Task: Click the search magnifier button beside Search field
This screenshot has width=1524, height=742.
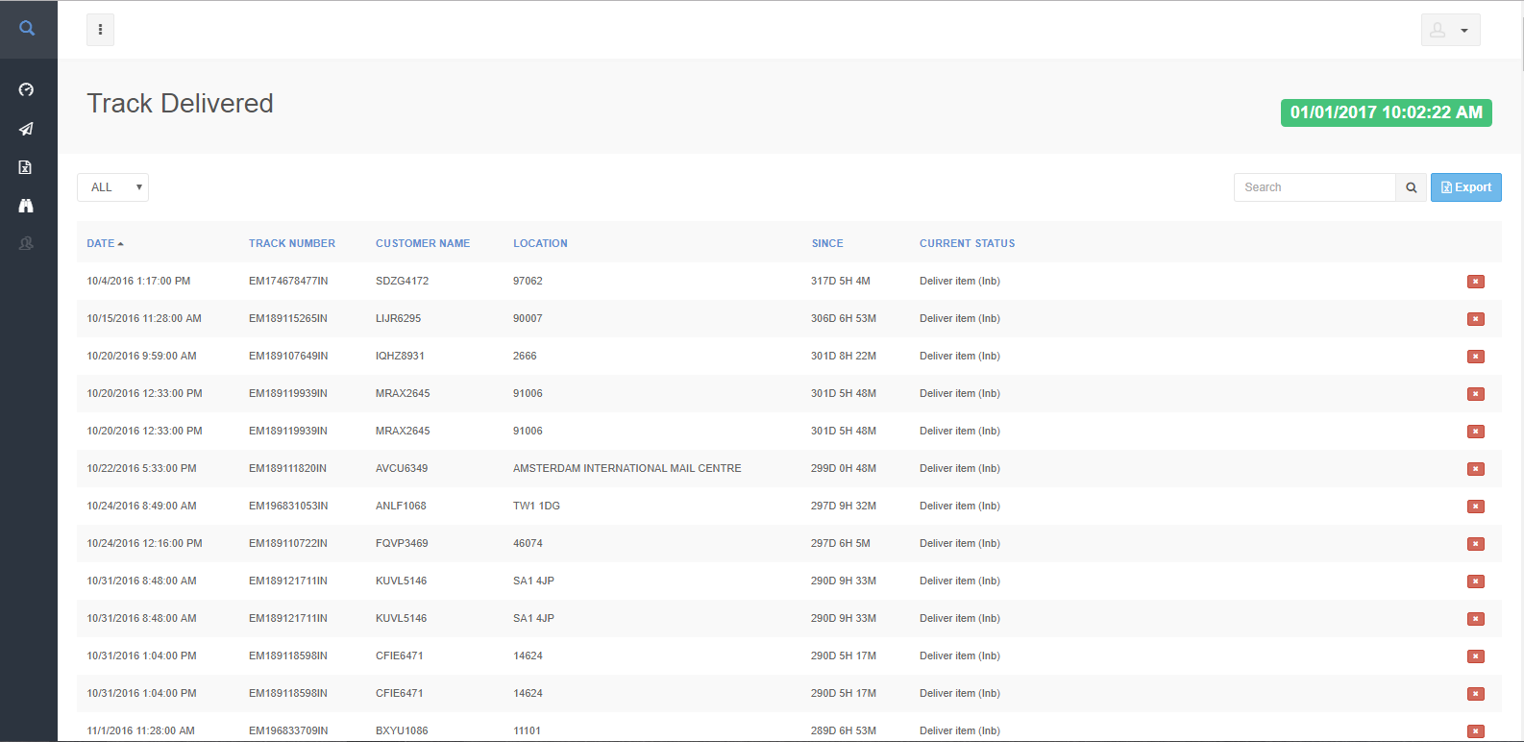Action: click(x=1411, y=187)
